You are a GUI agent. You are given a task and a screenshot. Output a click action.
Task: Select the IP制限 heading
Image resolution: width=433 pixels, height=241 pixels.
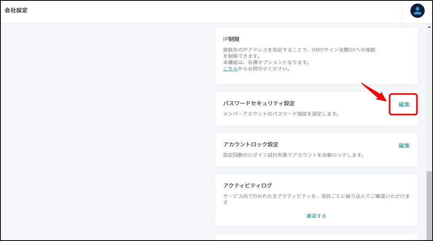[x=231, y=39]
